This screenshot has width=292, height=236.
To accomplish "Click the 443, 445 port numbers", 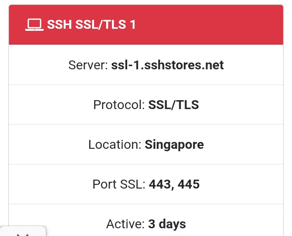I will point(174,185).
